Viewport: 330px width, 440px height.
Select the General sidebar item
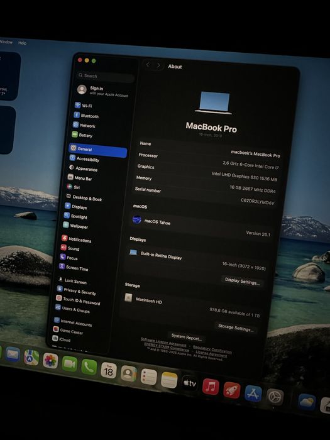point(98,150)
